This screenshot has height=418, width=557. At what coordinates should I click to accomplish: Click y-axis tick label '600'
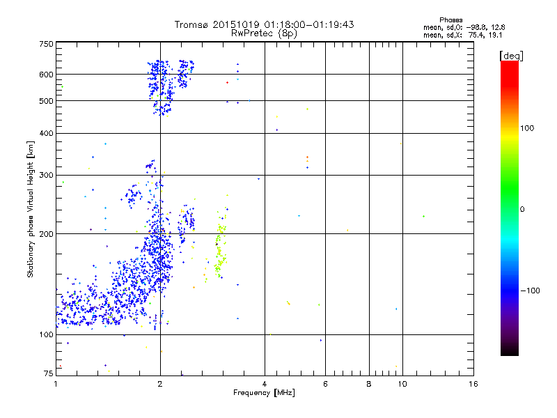coord(46,75)
